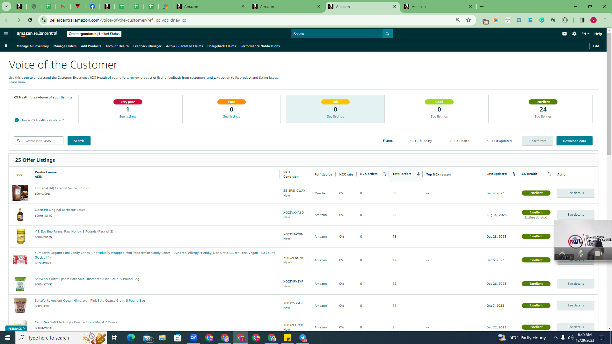Open the Windows notification center icon

pos(601,338)
